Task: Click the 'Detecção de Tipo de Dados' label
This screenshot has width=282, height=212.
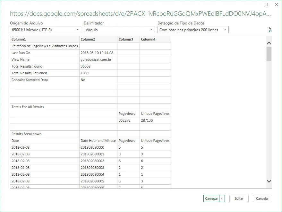Action: (x=181, y=23)
